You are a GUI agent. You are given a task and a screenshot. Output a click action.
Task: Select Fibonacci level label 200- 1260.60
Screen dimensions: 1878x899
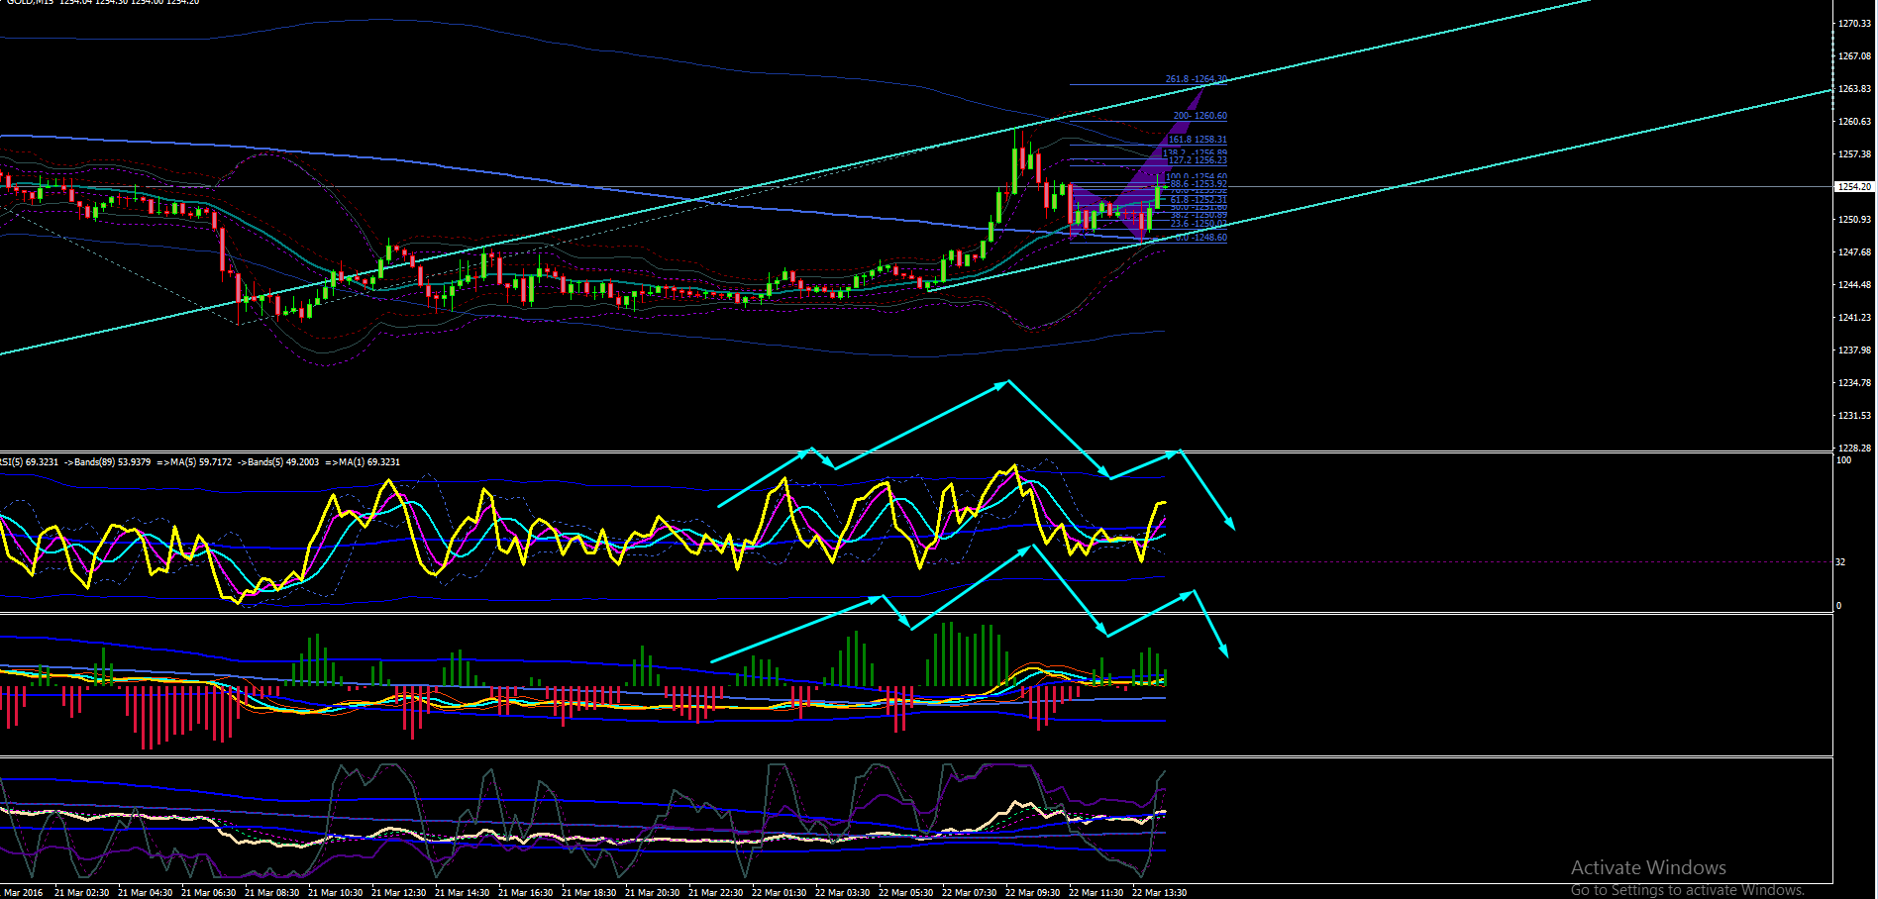click(x=1200, y=116)
